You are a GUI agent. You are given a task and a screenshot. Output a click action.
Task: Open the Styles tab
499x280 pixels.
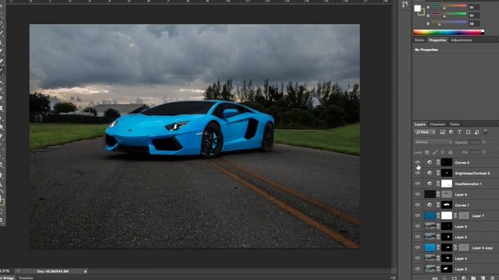pos(419,40)
